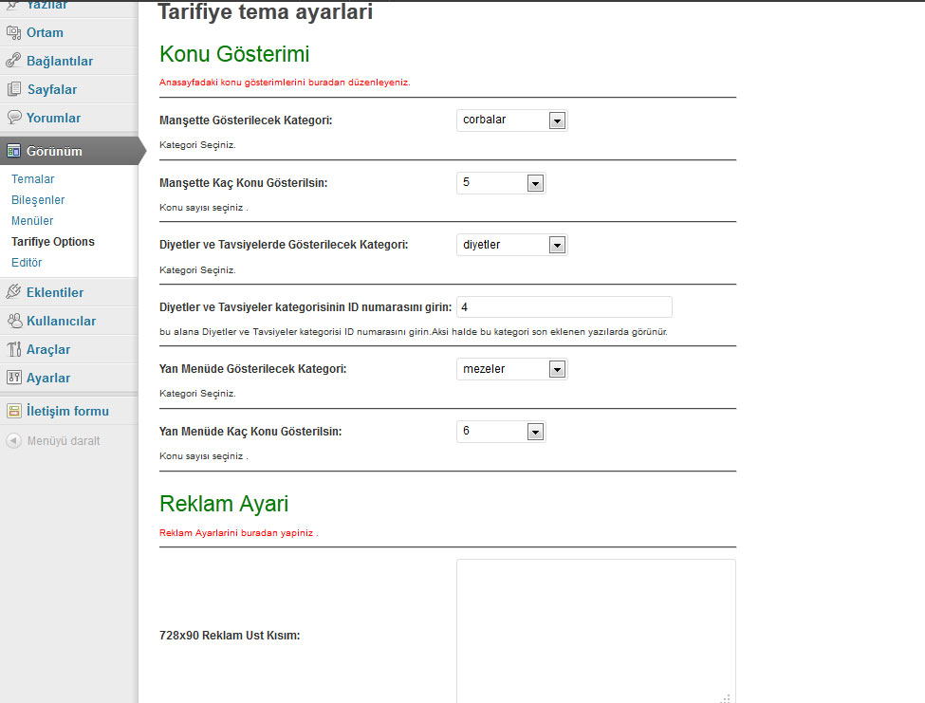Screen dimensions: 925x703
Task: Click the Sayfalar pages icon
Action: [x=13, y=89]
